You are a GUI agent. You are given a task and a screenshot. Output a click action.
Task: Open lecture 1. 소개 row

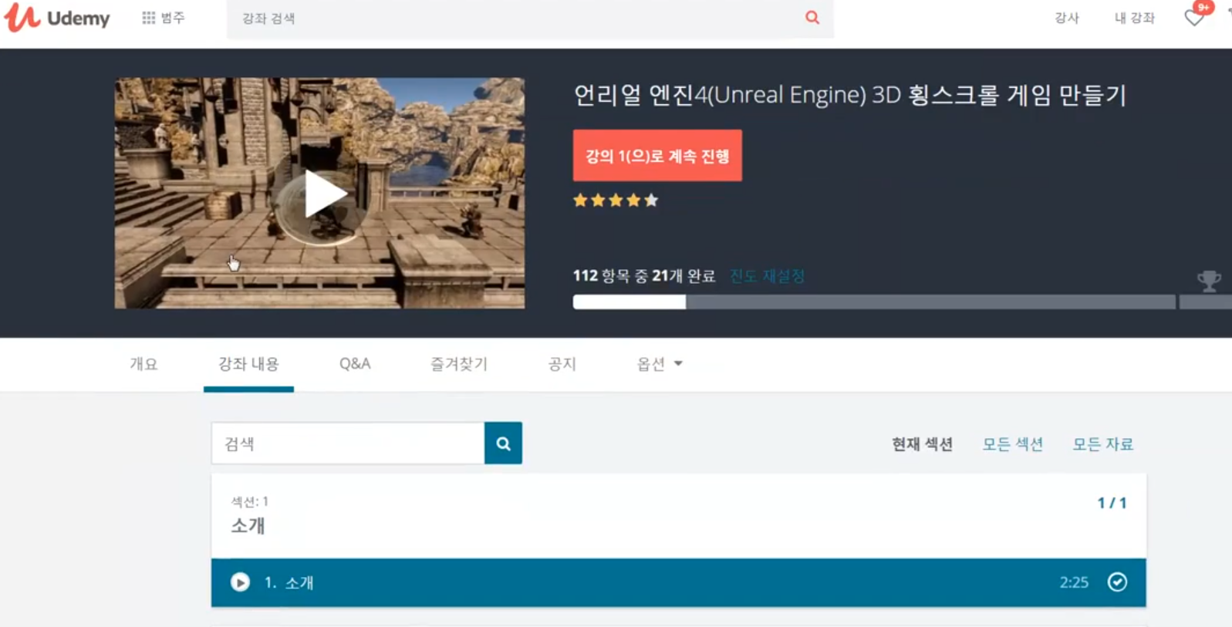click(679, 582)
